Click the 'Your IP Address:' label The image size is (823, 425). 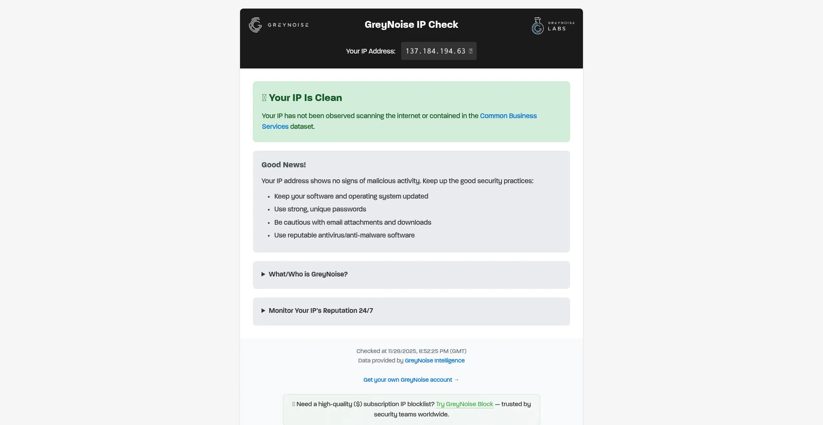[370, 51]
